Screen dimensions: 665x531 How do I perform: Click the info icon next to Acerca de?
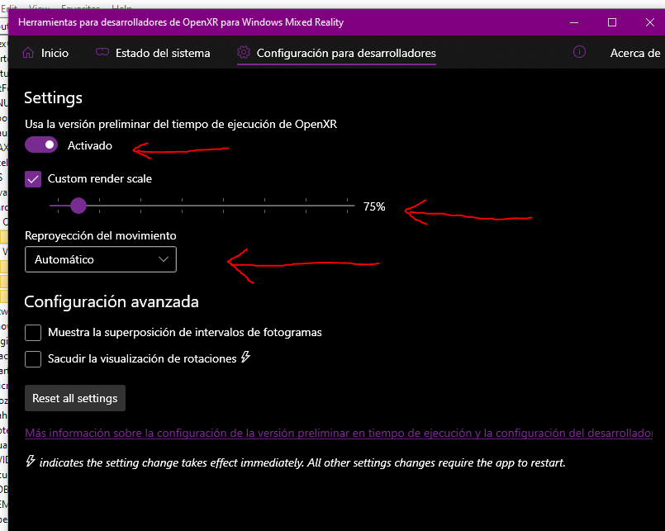(579, 52)
